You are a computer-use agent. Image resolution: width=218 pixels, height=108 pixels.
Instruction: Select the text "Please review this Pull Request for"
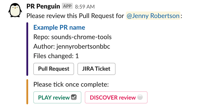click(75, 16)
